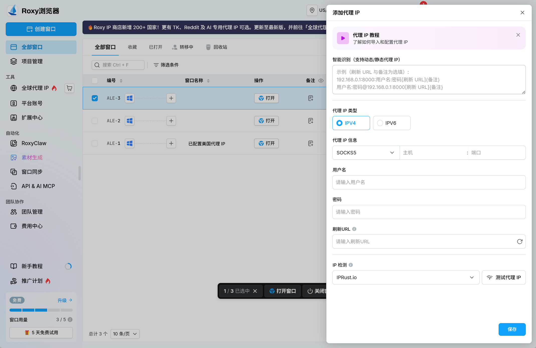Screen dimensions: 536x348
Task: Click the 测试代理 IP button
Action: (504, 277)
